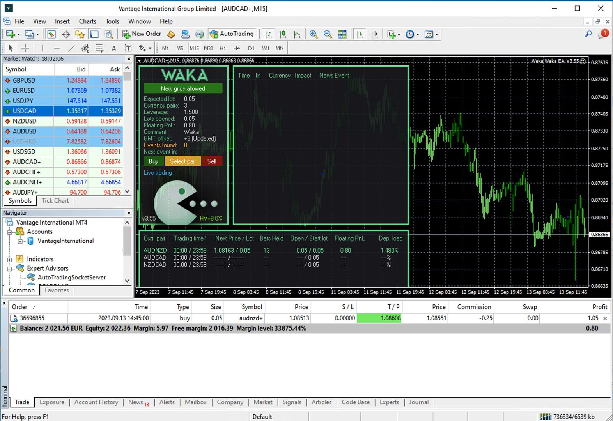Viewport: 613px width, 421px height.
Task: Switch chart to candlesticks mode
Action: click(283, 34)
